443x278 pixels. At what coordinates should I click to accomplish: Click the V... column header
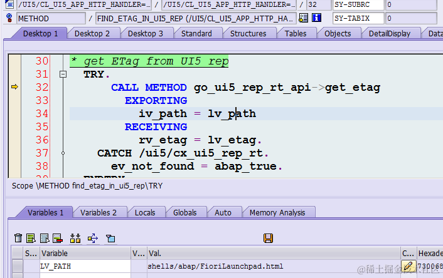click(139, 253)
